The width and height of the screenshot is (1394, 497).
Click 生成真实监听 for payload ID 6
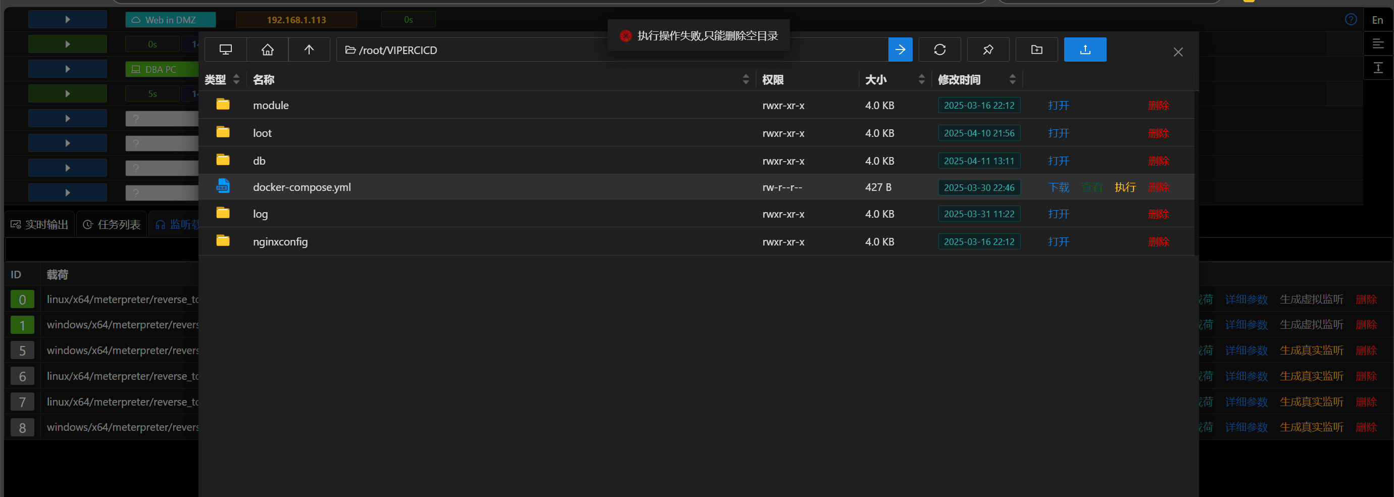pyautogui.click(x=1311, y=376)
